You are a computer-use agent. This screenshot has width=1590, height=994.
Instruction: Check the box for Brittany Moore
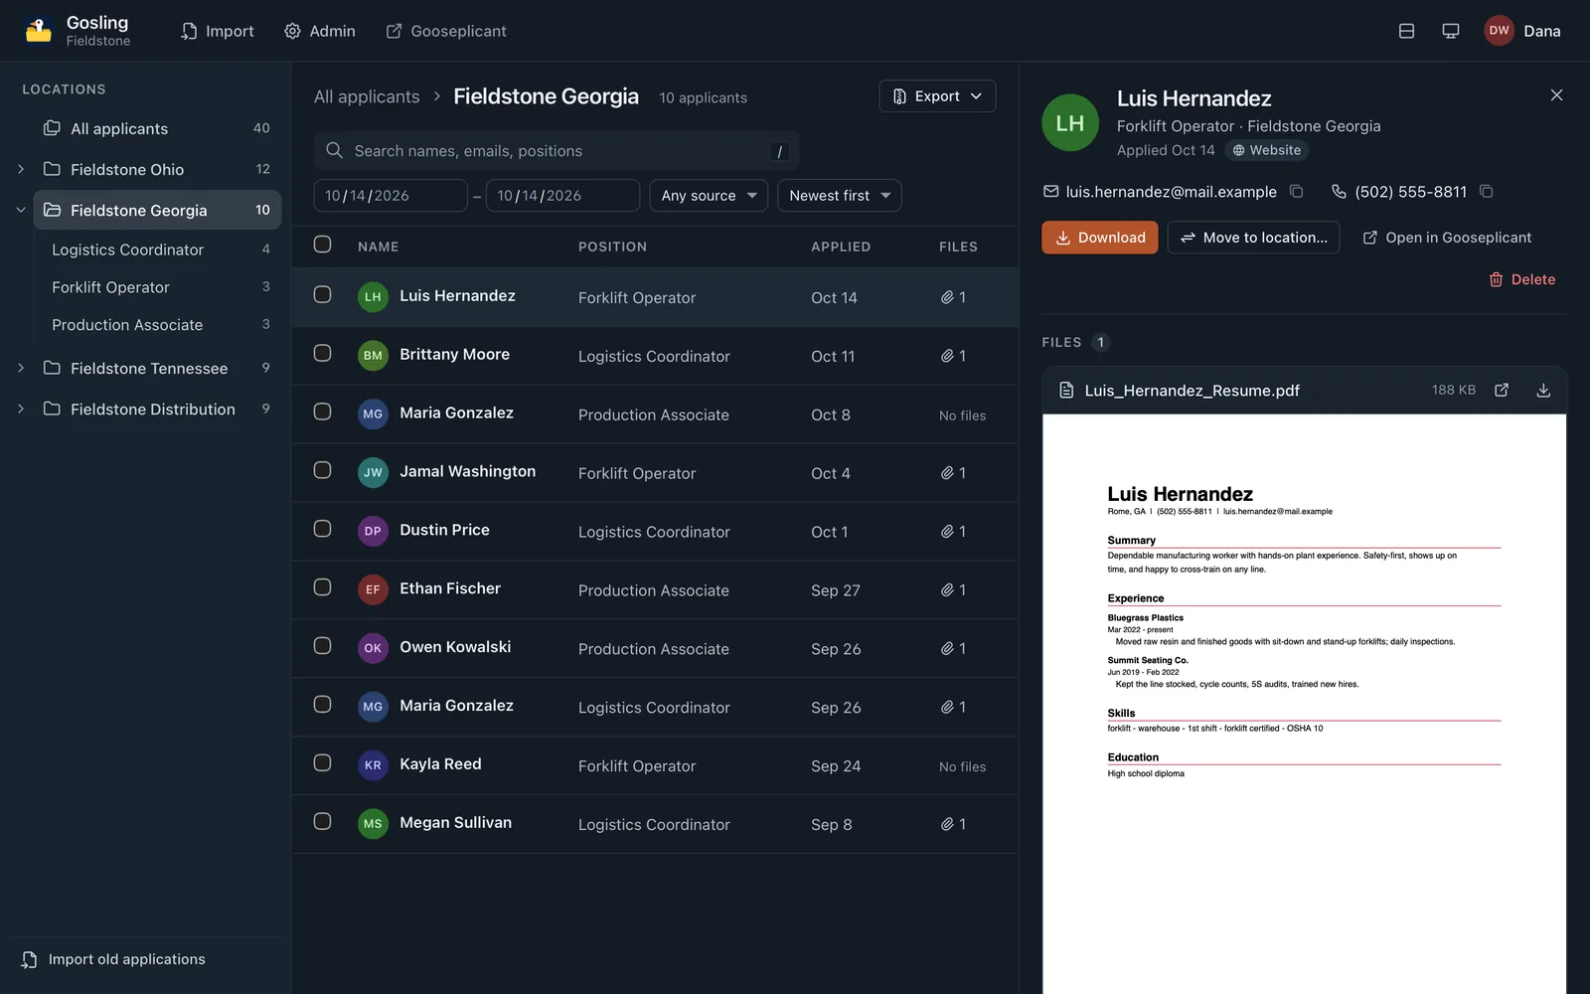click(322, 354)
